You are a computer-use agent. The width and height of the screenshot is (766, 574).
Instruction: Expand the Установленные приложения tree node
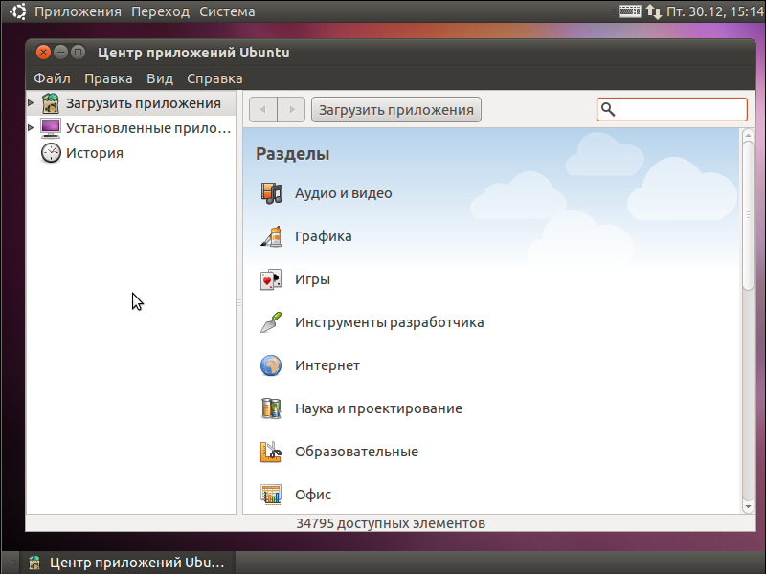point(31,128)
